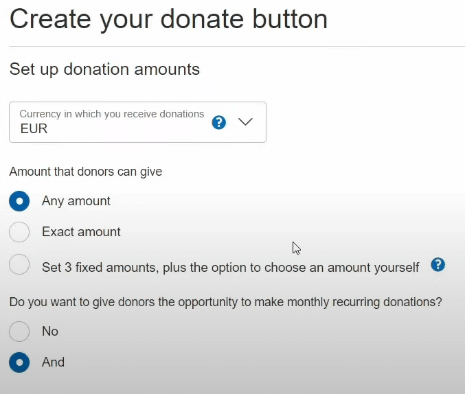Expand the currency dropdown chevron

point(245,122)
